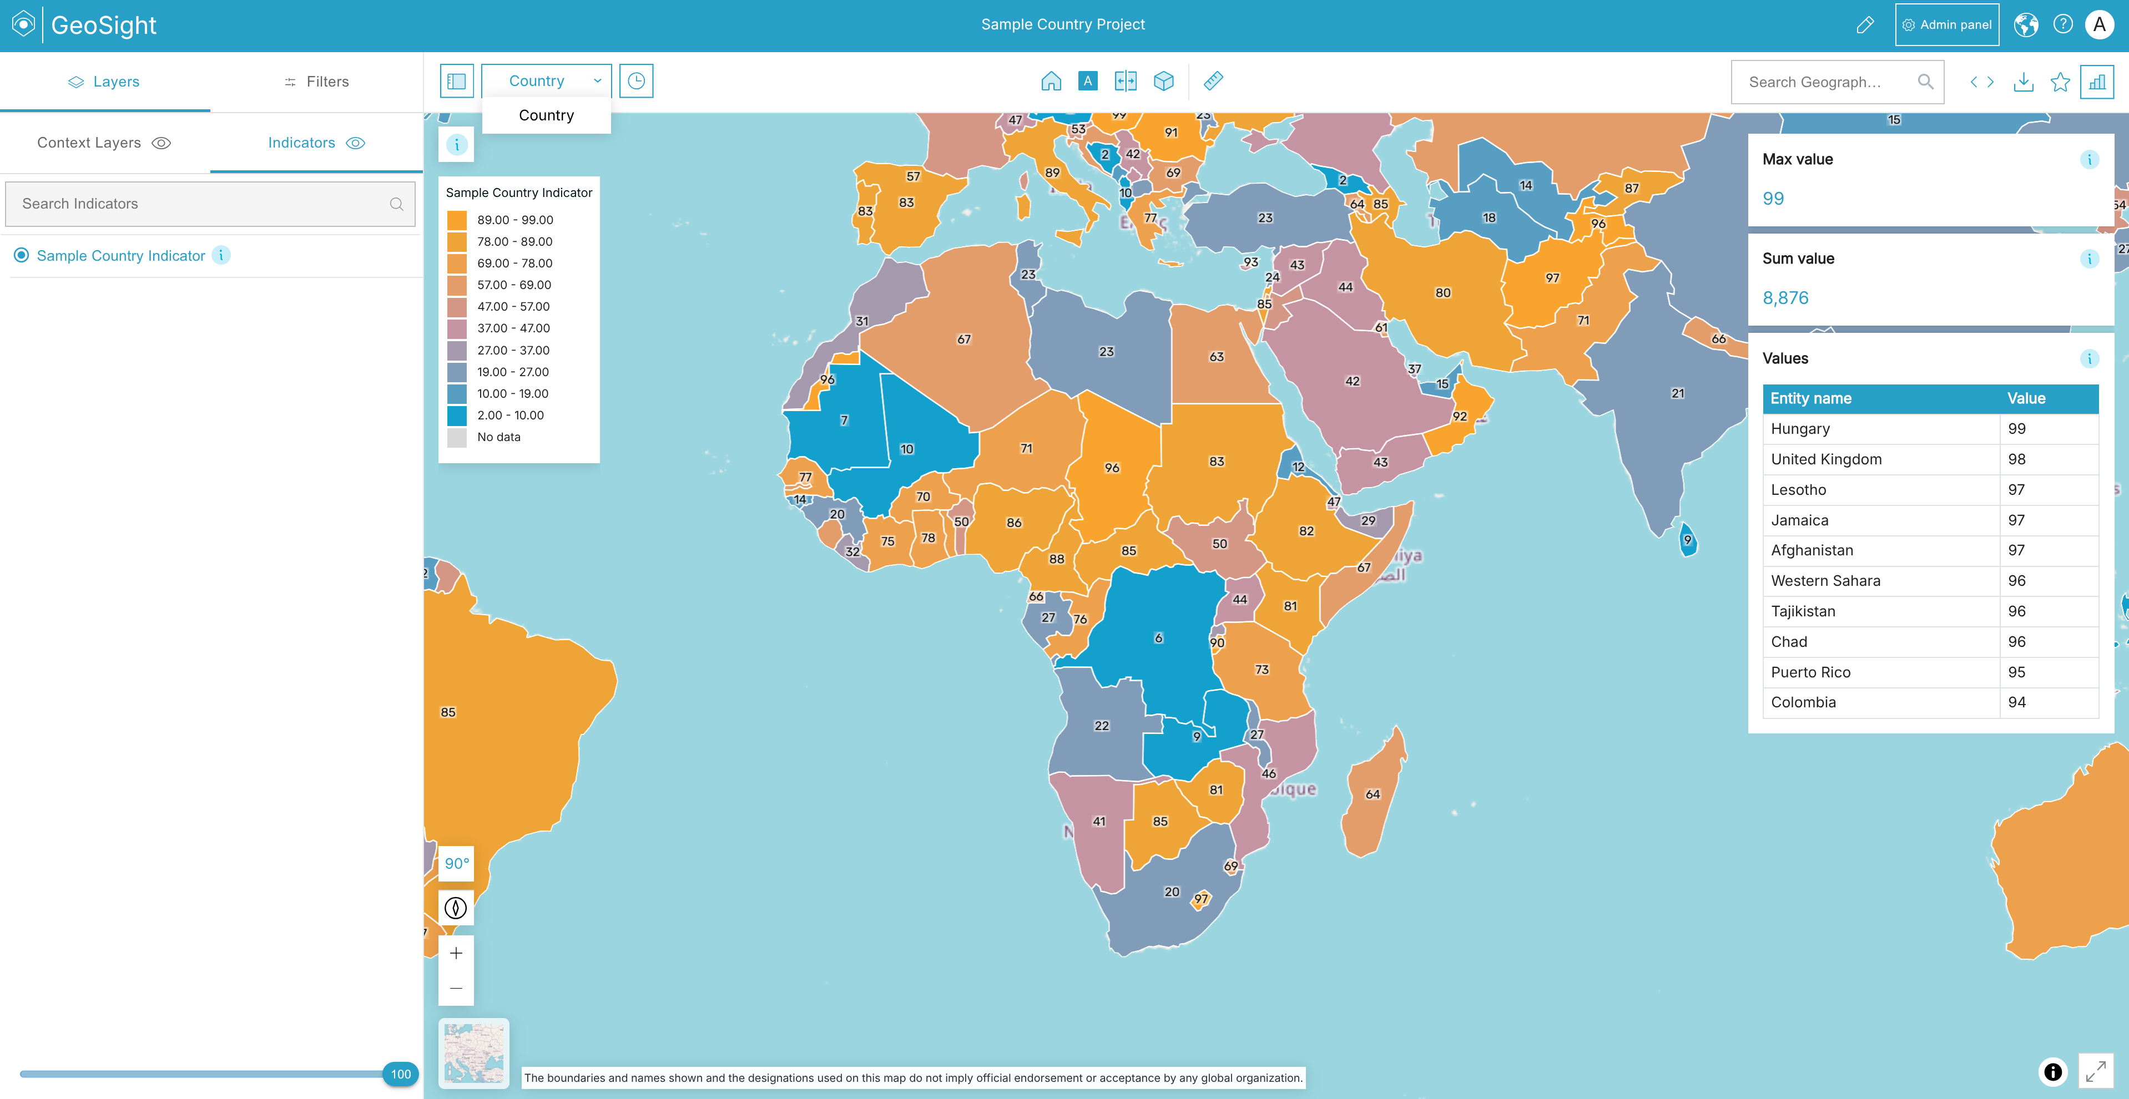Switch to the Filters tab

(316, 82)
